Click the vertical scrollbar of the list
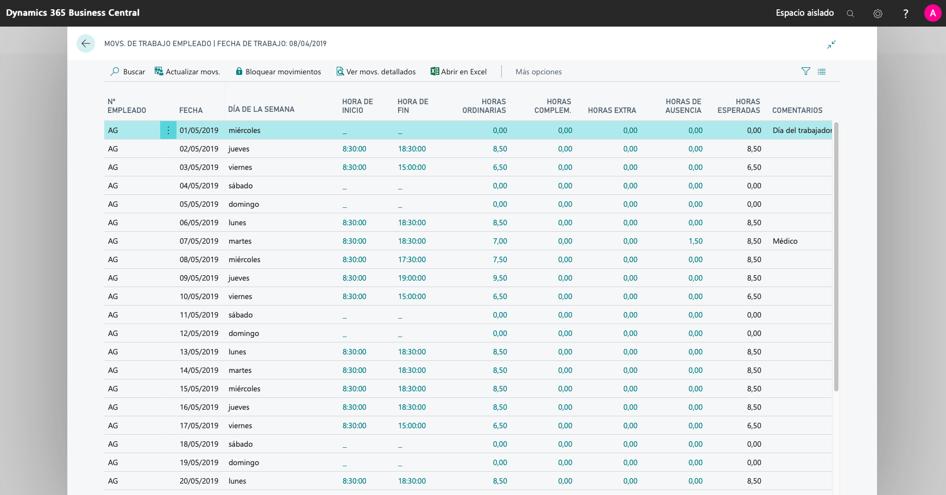The image size is (946, 495). (x=836, y=255)
